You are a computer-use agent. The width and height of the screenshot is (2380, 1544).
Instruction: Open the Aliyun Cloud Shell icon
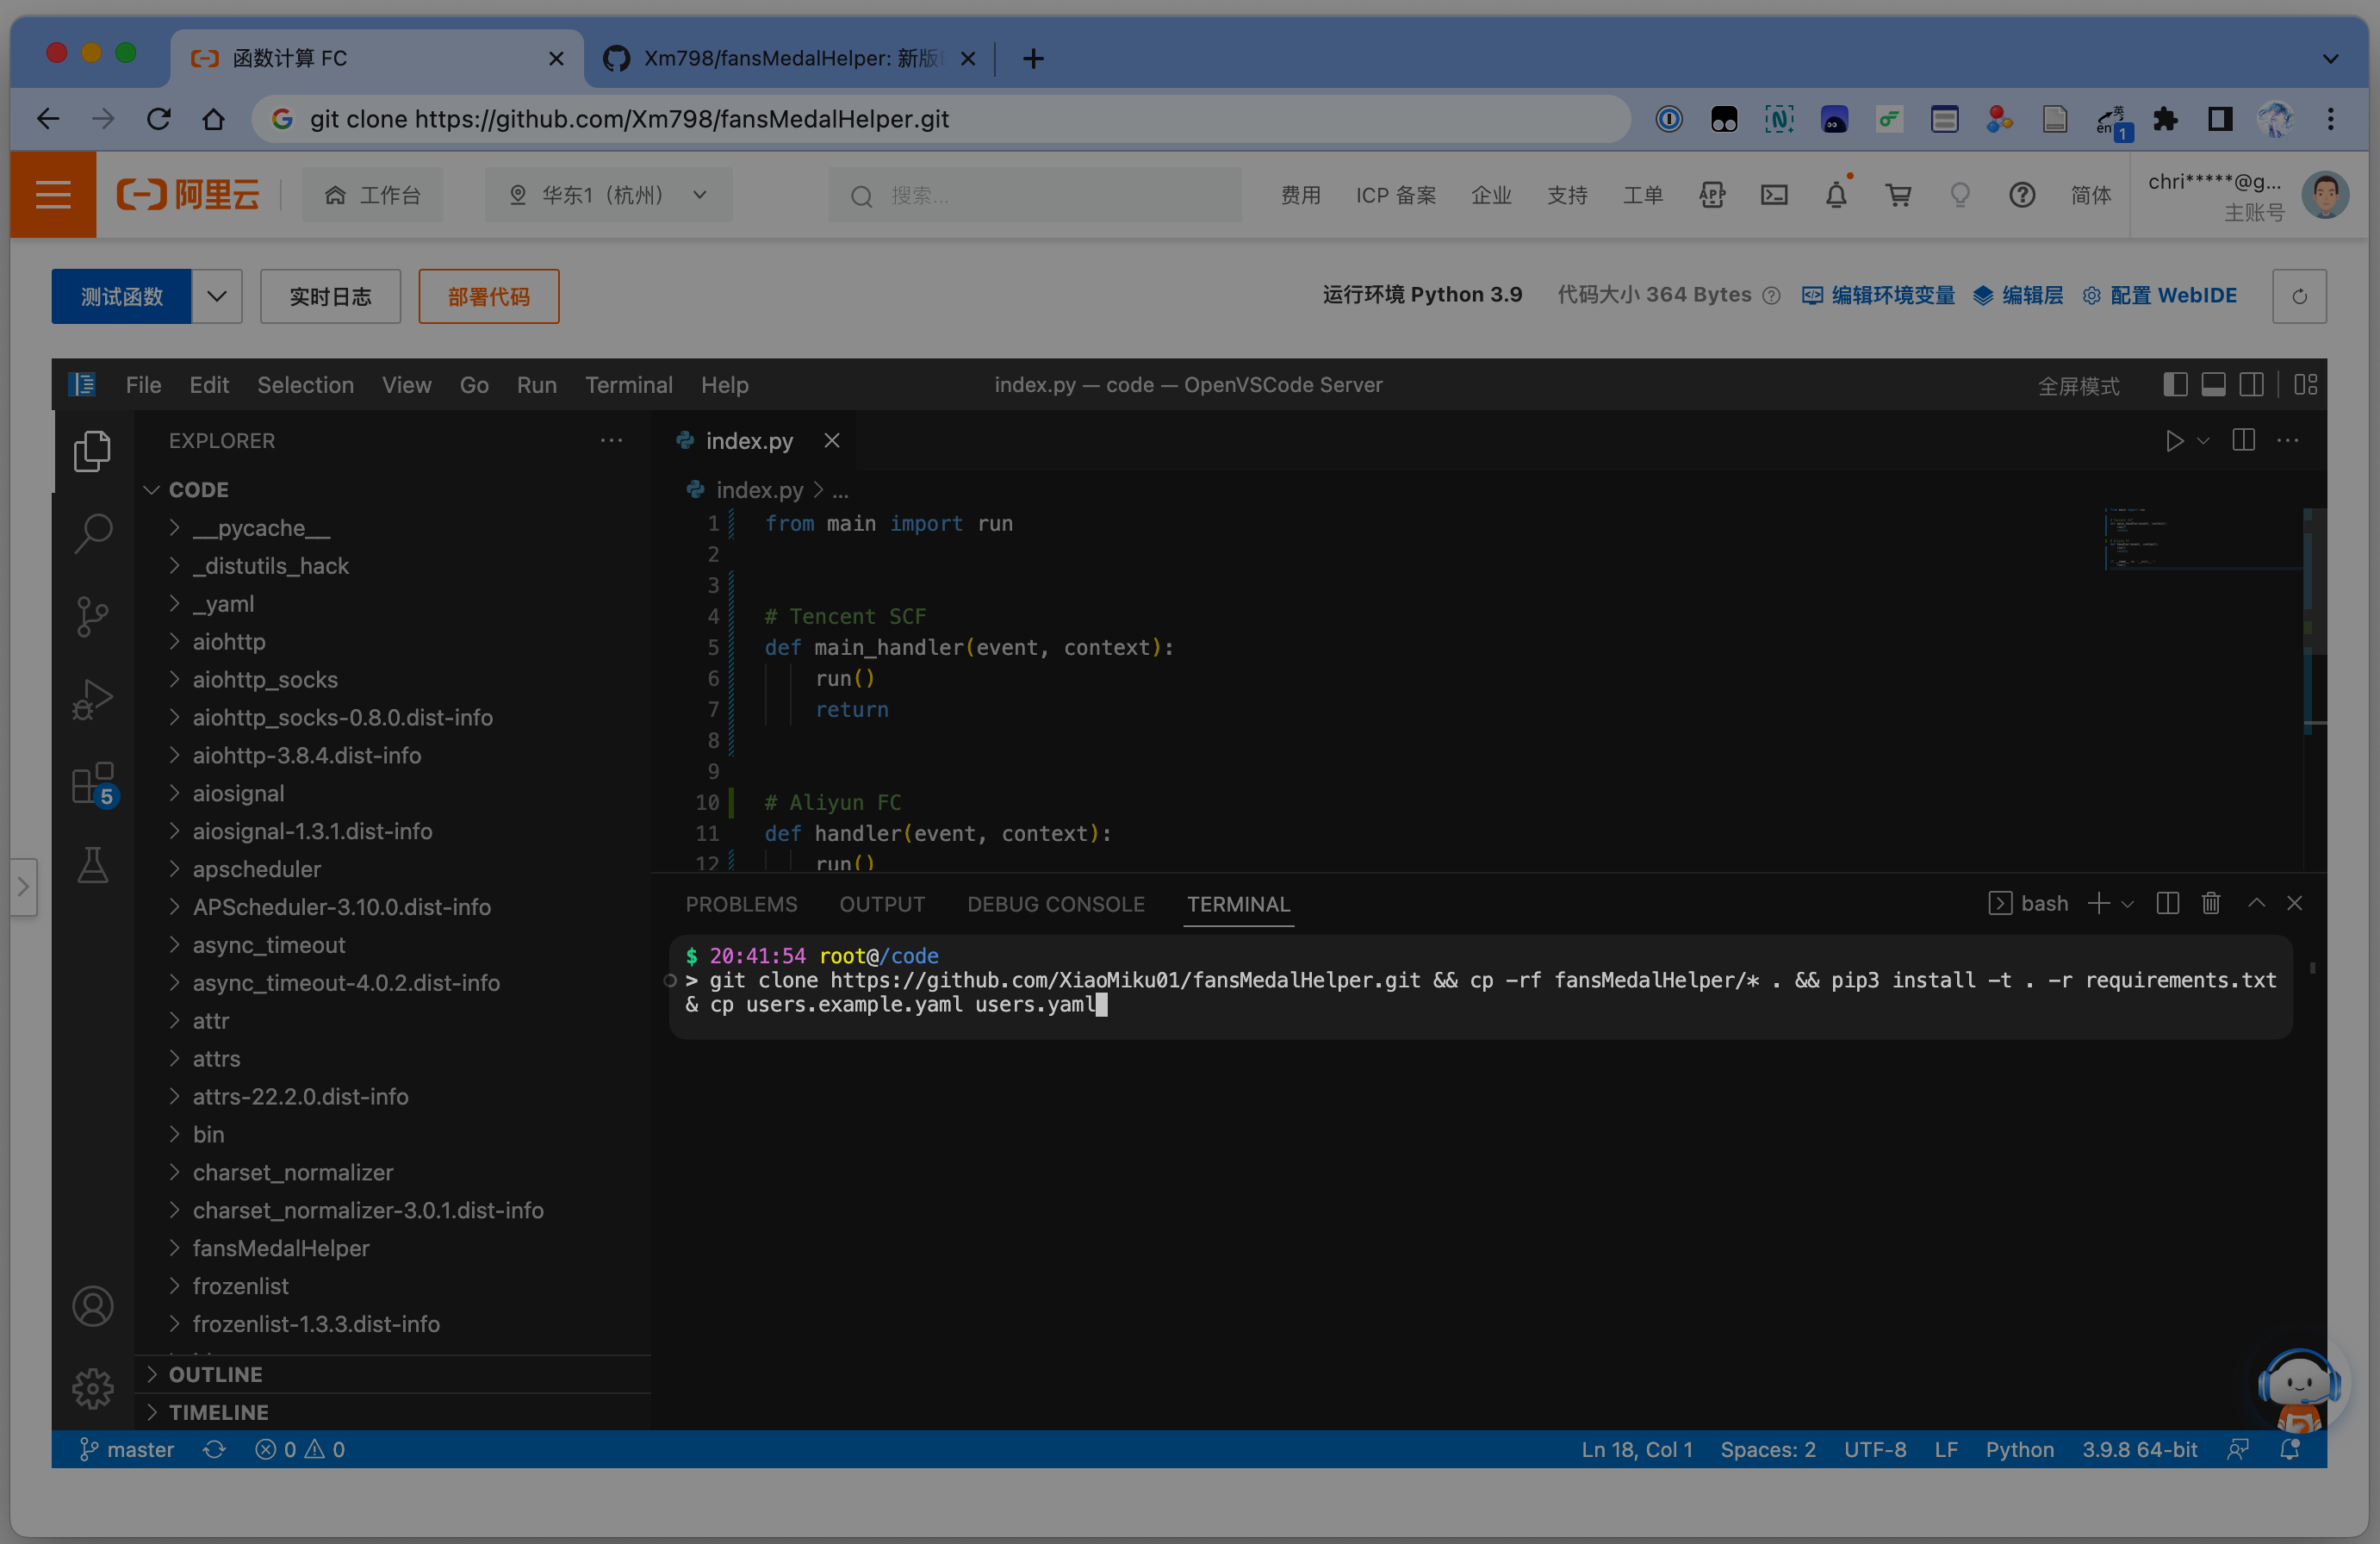pyautogui.click(x=1774, y=195)
